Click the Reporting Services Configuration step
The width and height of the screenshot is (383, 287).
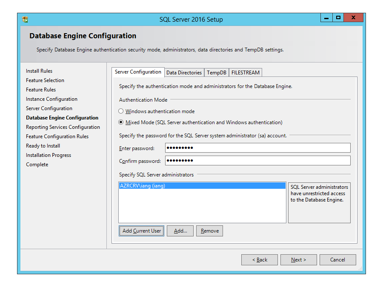[63, 127]
